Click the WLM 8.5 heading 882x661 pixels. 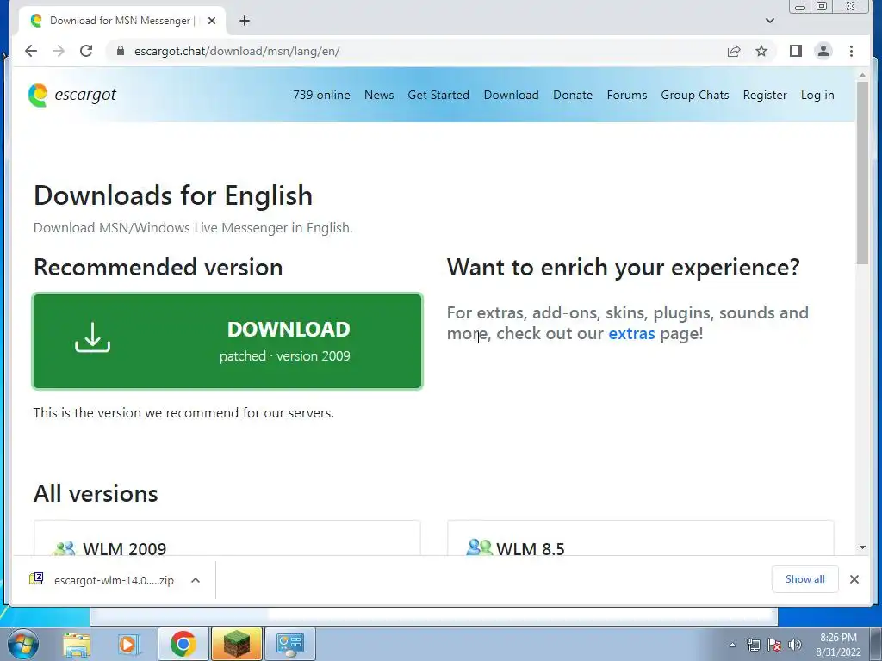click(x=530, y=548)
